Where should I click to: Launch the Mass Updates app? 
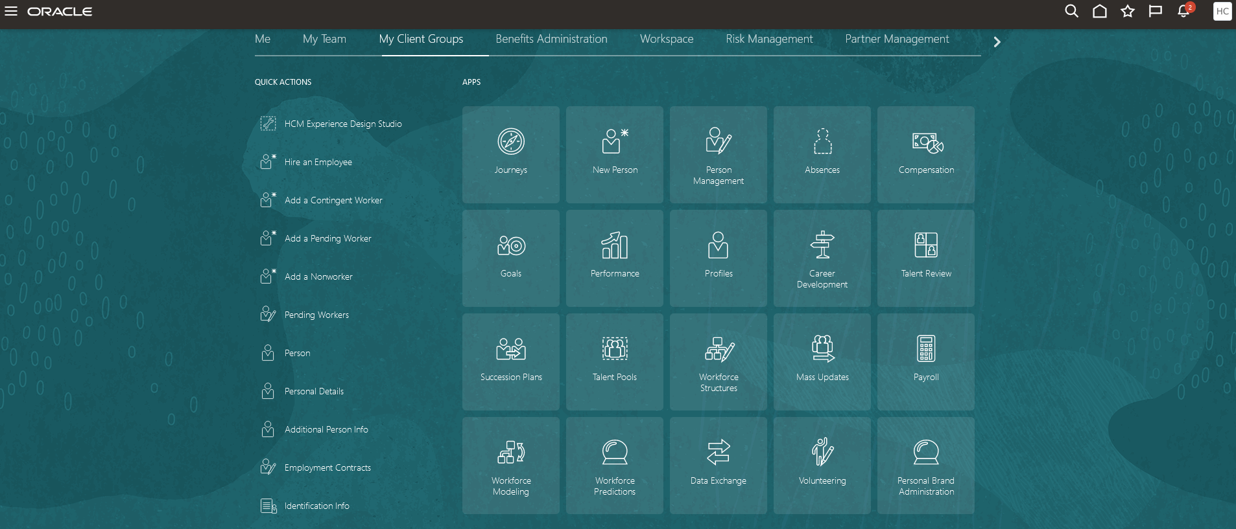tap(822, 362)
